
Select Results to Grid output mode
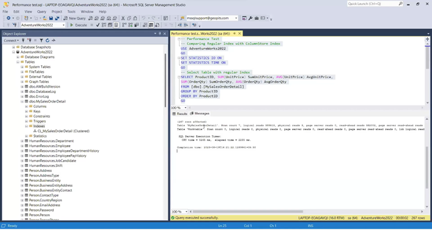point(151,25)
